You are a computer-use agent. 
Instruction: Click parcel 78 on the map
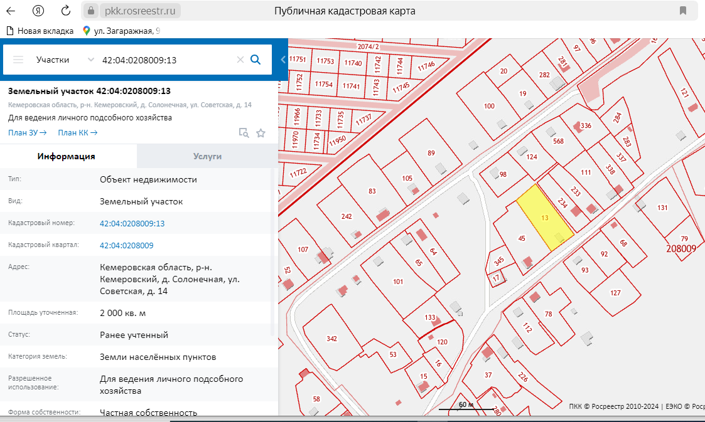pyautogui.click(x=549, y=314)
